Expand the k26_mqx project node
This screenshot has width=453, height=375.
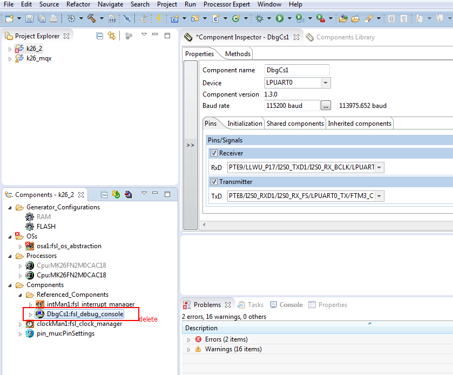pyautogui.click(x=10, y=59)
